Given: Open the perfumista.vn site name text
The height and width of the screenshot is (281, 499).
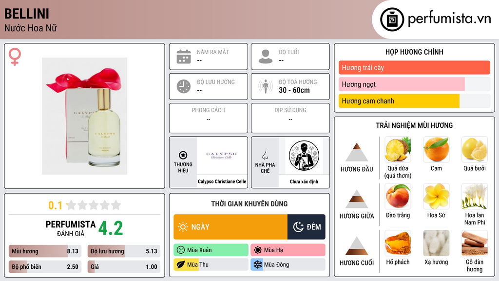Looking at the screenshot, I should point(449,19).
